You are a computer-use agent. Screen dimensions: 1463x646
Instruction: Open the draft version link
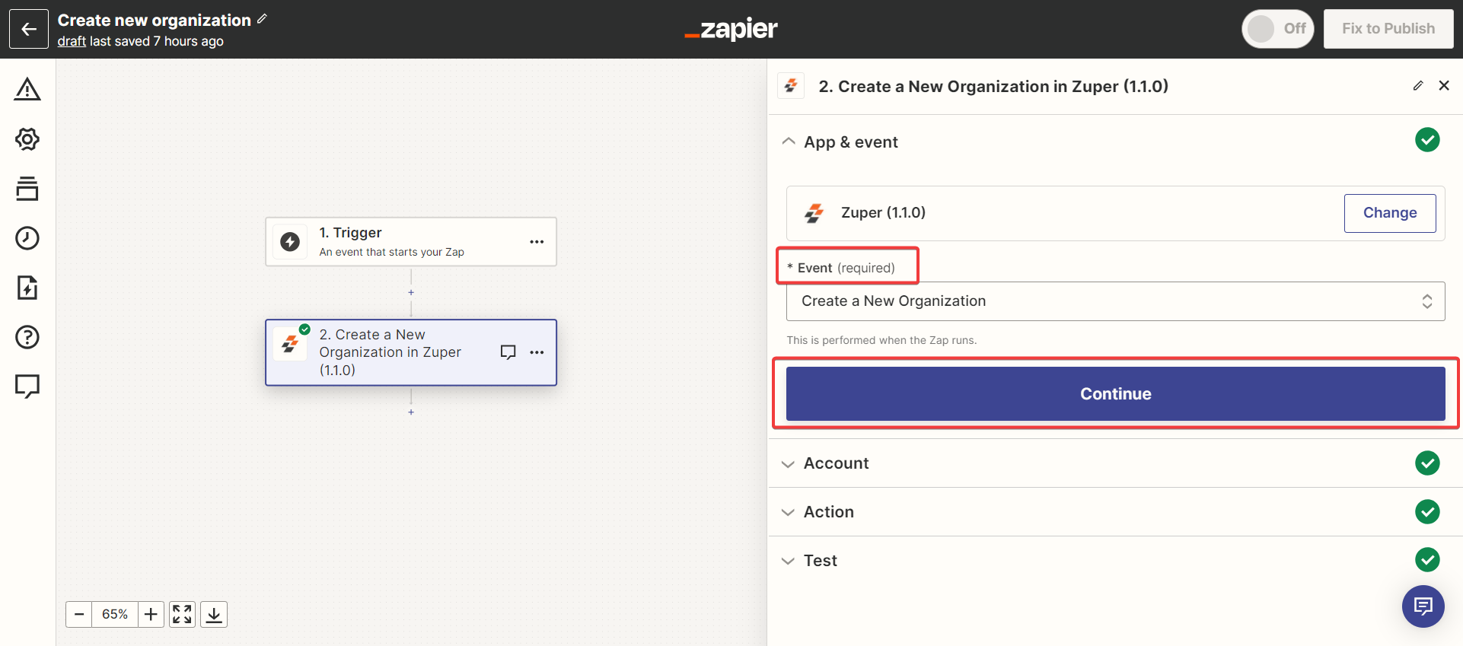72,41
